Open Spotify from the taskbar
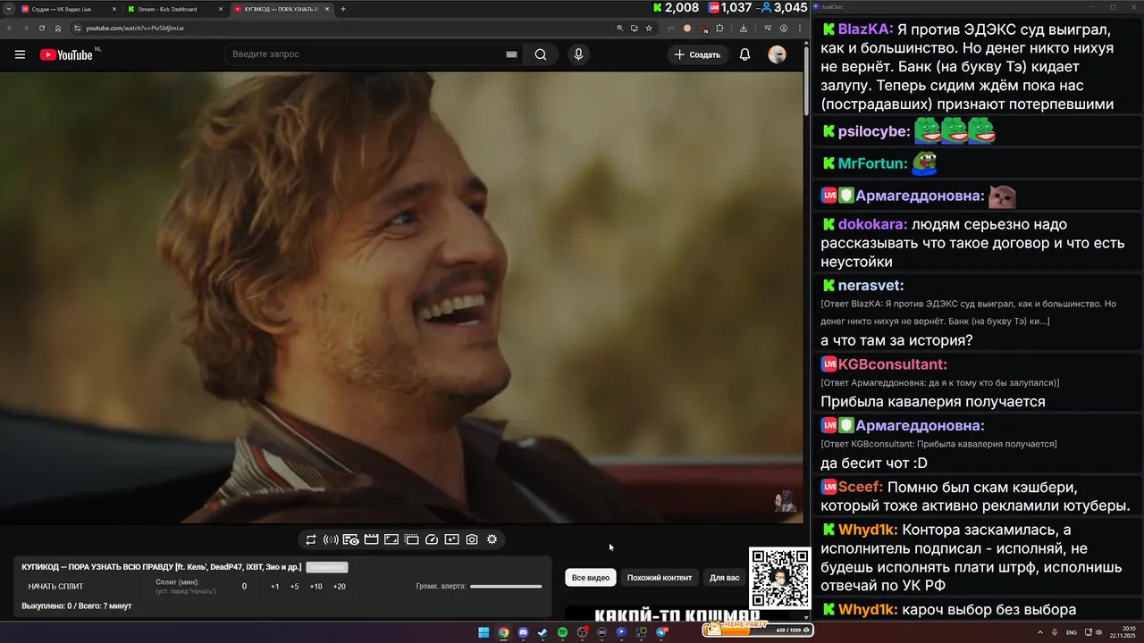1144x643 pixels. (x=562, y=632)
